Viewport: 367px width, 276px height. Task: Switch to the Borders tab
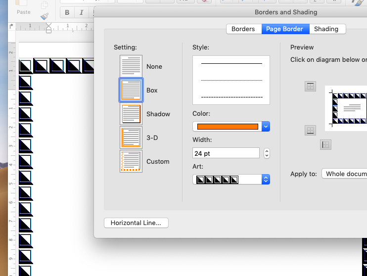coord(243,29)
